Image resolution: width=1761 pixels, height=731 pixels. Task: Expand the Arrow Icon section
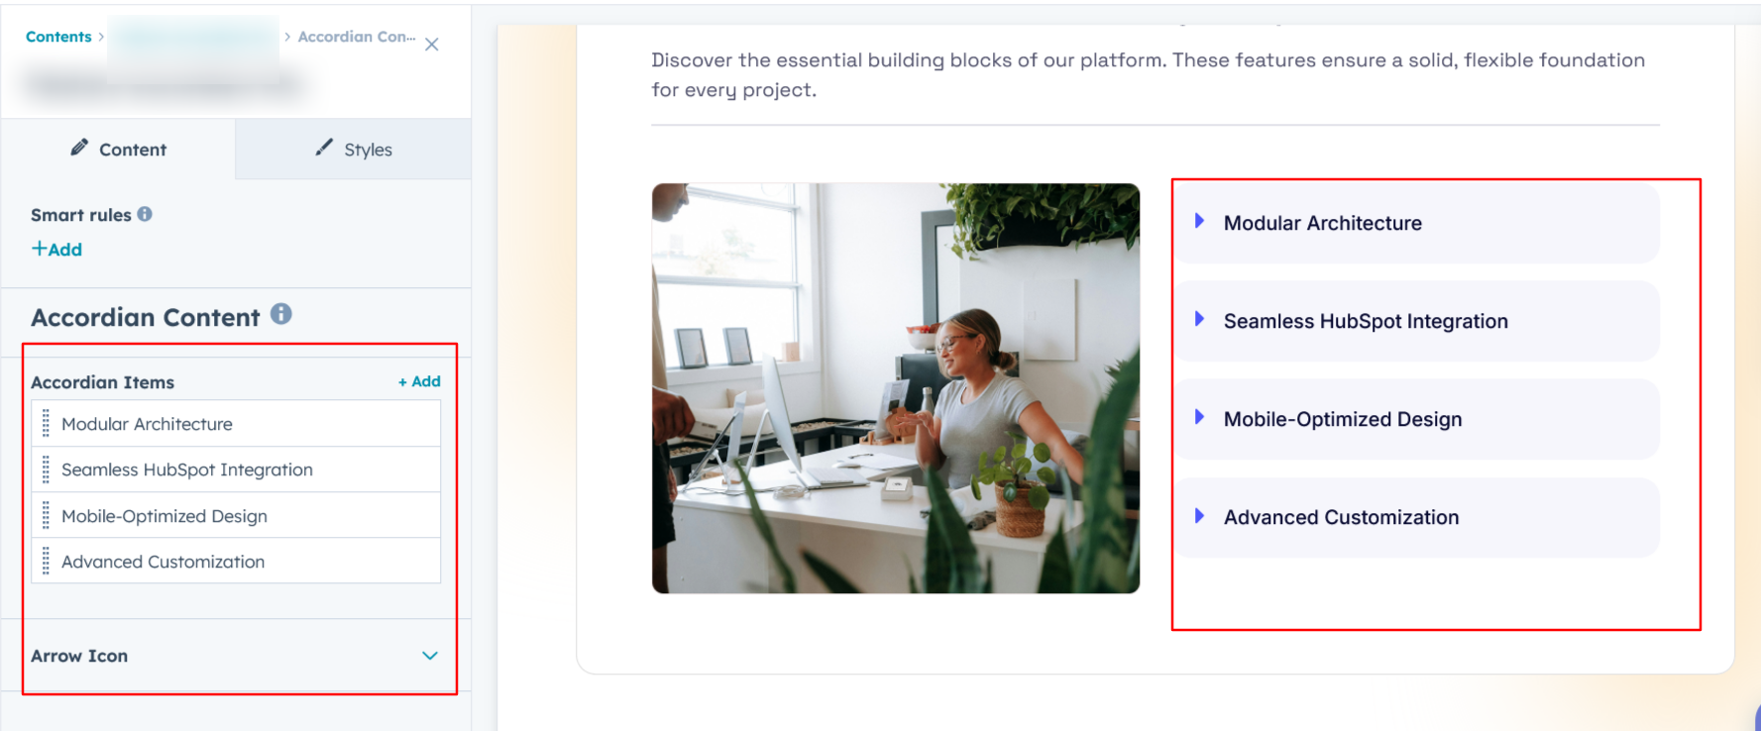tap(429, 656)
